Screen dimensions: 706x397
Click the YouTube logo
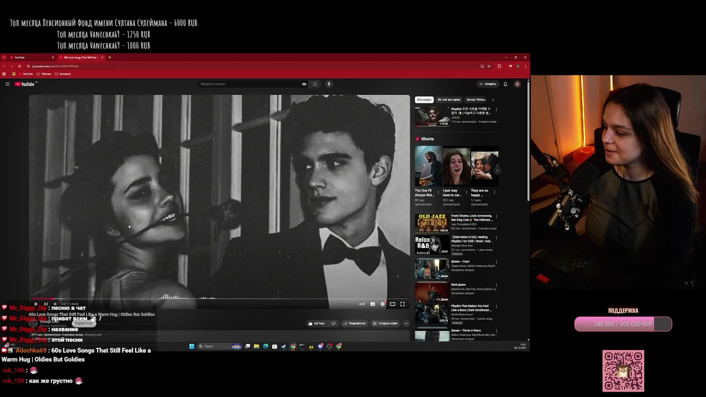[25, 84]
